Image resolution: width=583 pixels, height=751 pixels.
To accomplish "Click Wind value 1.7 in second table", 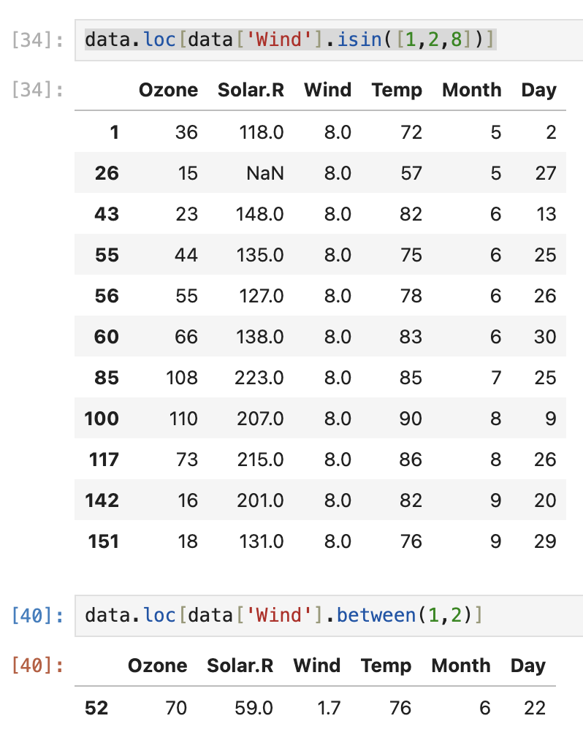I will 329,708.
